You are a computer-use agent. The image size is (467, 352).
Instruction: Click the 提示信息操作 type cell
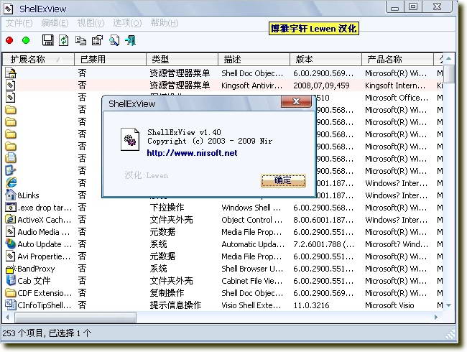coord(175,305)
